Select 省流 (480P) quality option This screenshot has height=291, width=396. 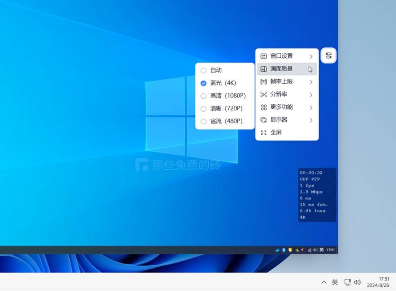click(x=225, y=121)
